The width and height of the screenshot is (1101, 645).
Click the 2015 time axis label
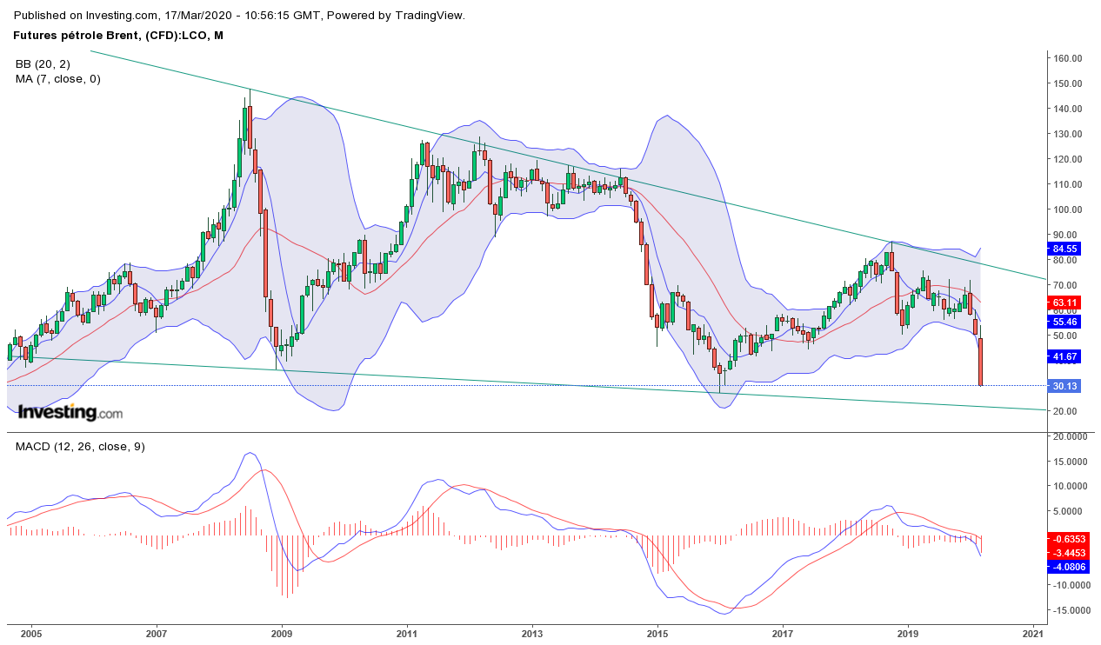657,634
